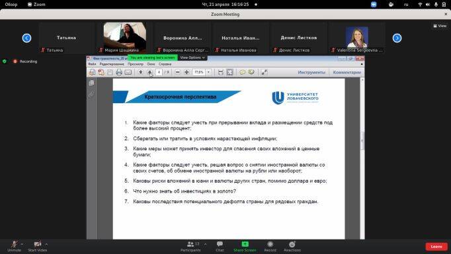451x254 pixels.
Task: Zoom out with the minus icon
Action: [177, 72]
